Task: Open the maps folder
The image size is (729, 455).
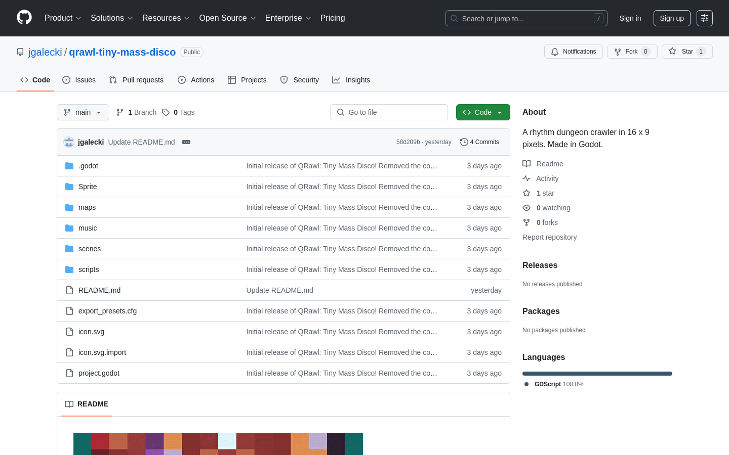Action: click(87, 207)
